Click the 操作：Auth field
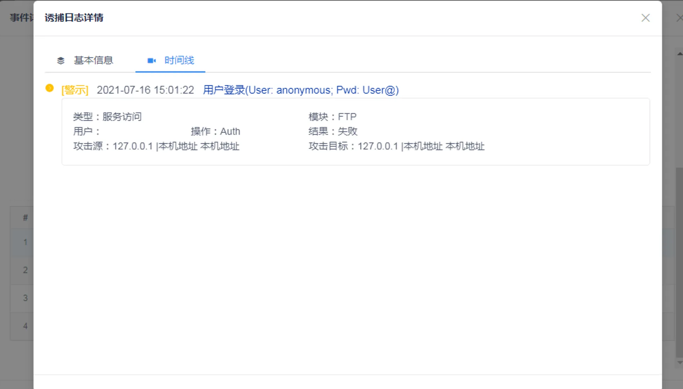This screenshot has width=683, height=389. click(x=215, y=131)
